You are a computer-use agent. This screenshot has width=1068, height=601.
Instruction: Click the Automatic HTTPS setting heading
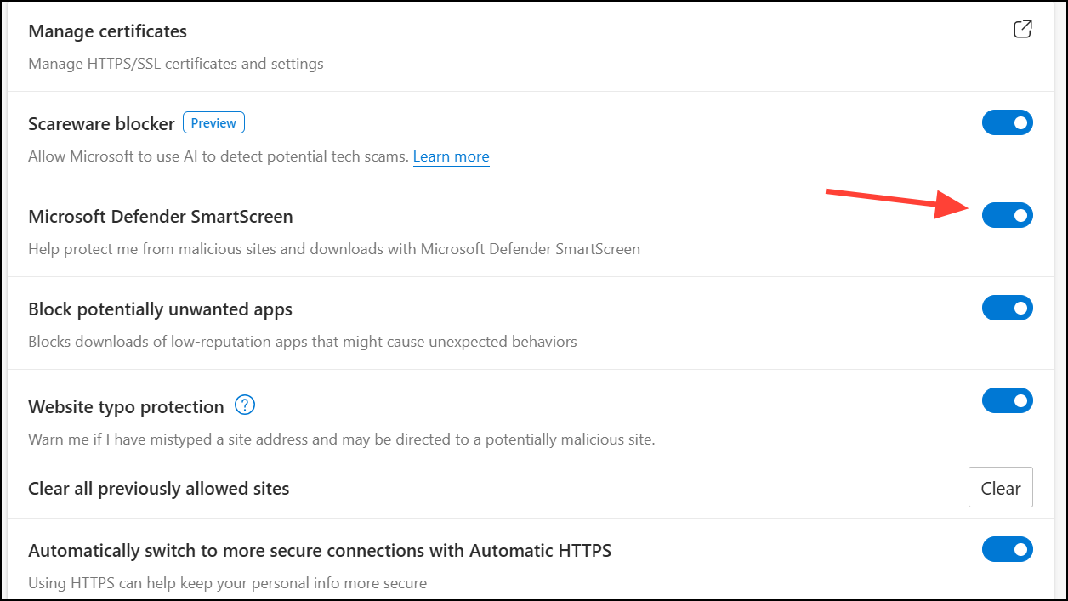(320, 551)
